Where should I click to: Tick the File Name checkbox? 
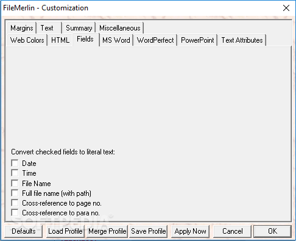(15, 183)
